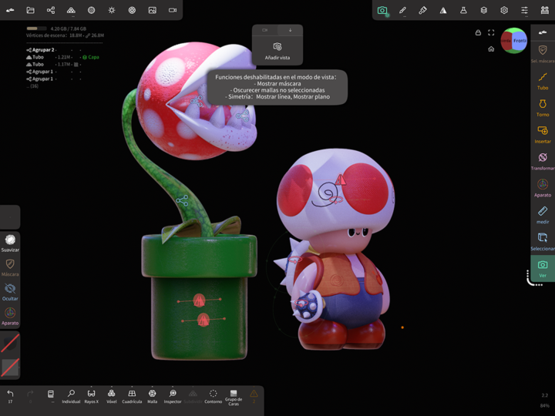The width and height of the screenshot is (555, 416).
Task: Click the disabled Subdividir button
Action: 193,396
